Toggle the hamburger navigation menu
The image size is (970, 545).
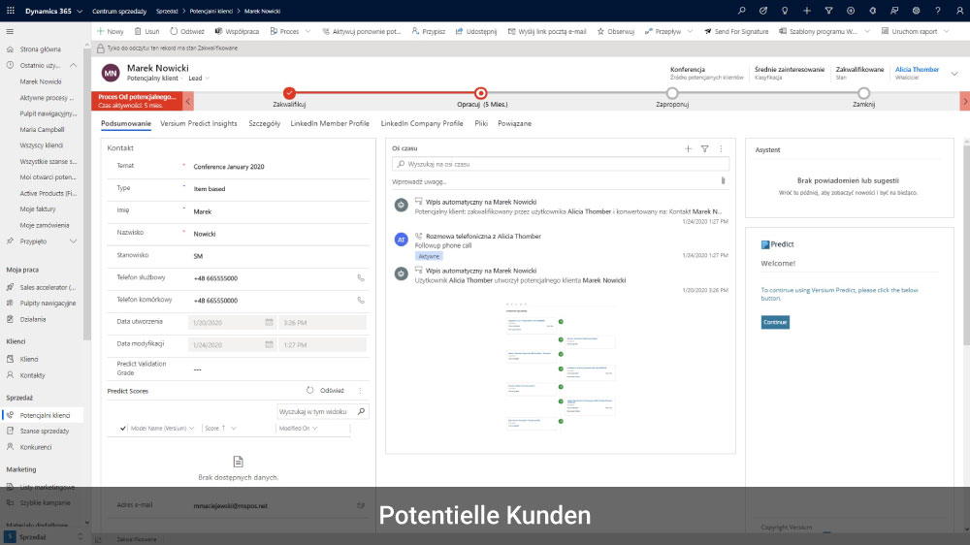click(x=10, y=32)
